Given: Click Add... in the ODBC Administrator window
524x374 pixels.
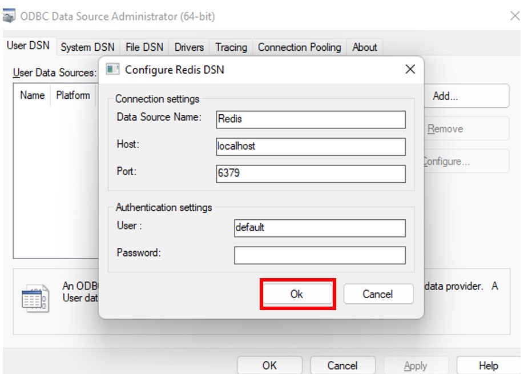Looking at the screenshot, I should click(x=466, y=96).
